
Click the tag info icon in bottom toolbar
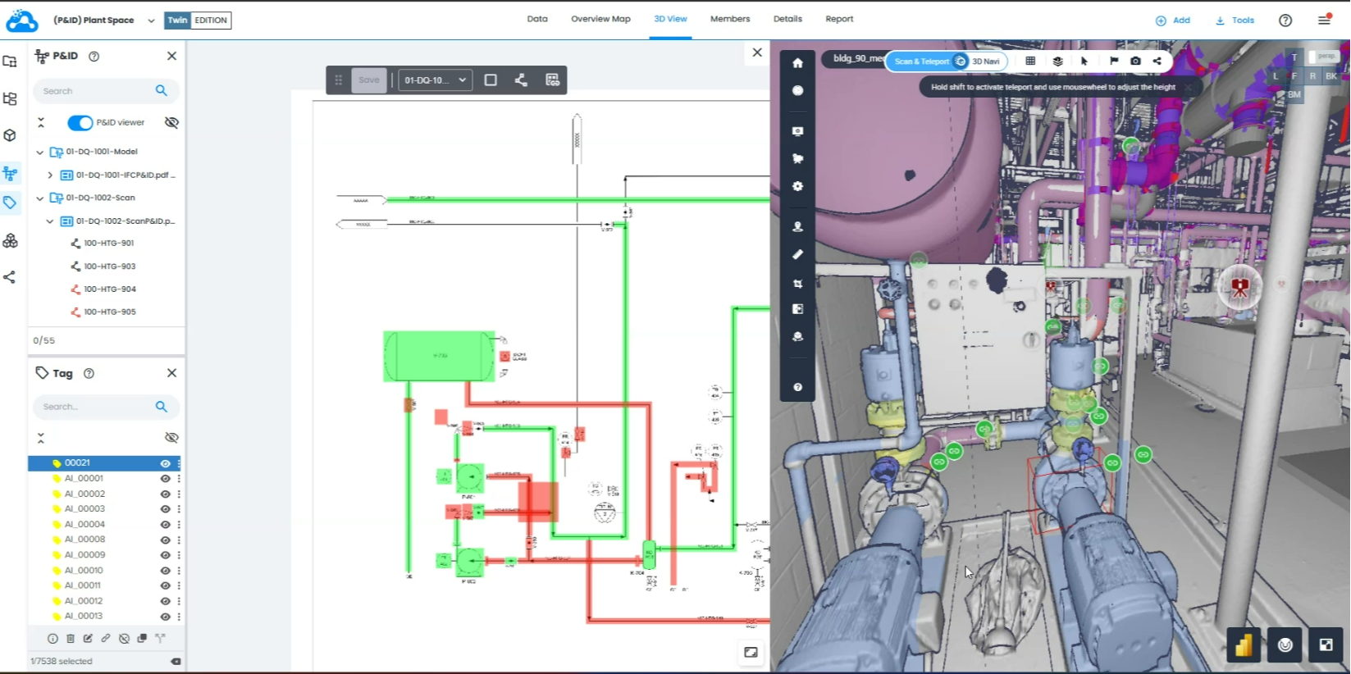pos(52,638)
